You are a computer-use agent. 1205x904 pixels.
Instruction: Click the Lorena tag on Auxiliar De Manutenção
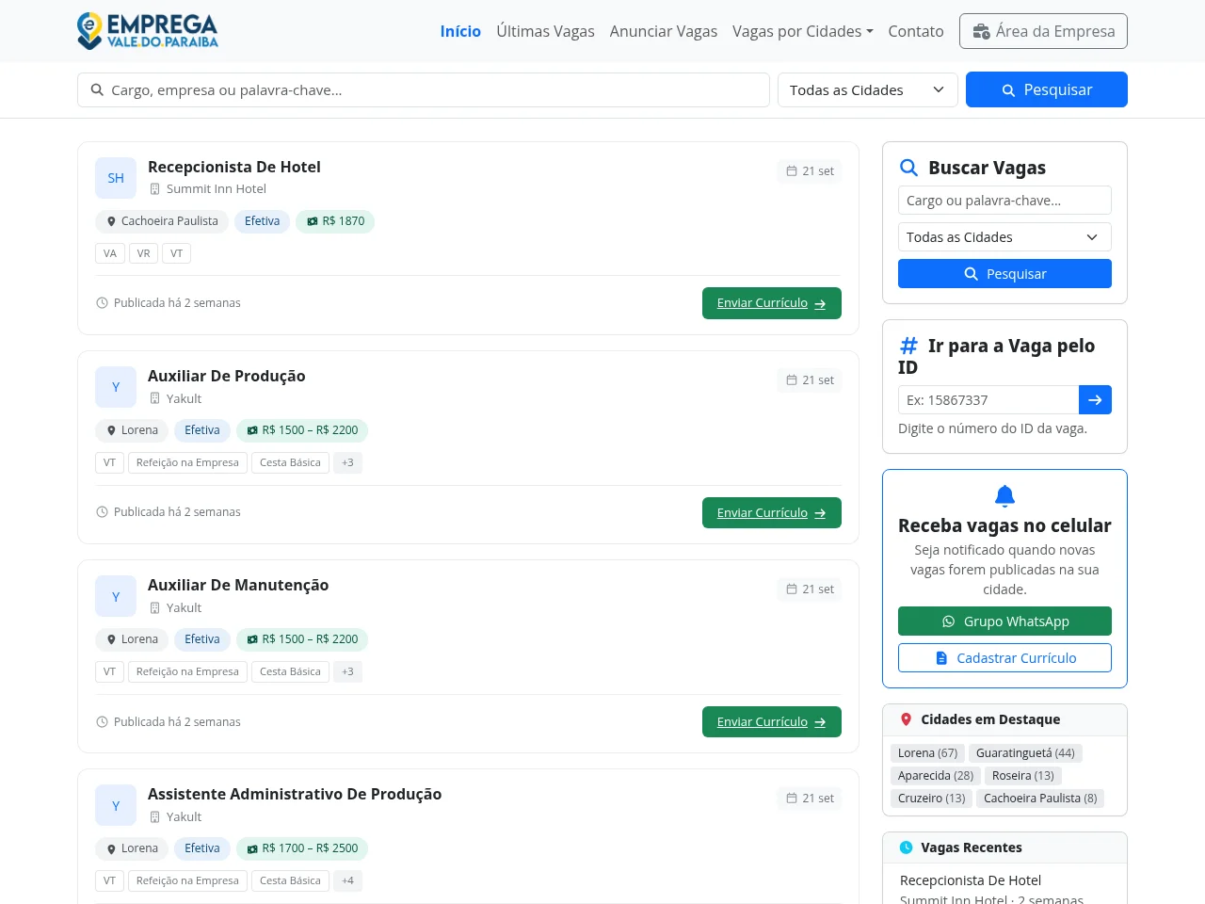point(132,639)
